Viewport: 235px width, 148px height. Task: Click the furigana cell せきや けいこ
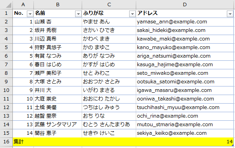(109, 133)
